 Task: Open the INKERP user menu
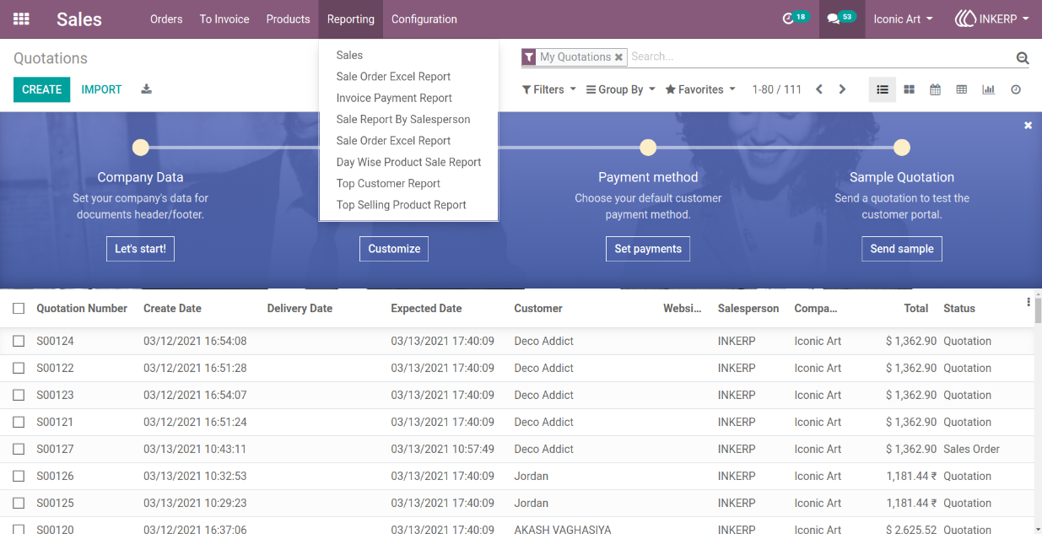[992, 19]
